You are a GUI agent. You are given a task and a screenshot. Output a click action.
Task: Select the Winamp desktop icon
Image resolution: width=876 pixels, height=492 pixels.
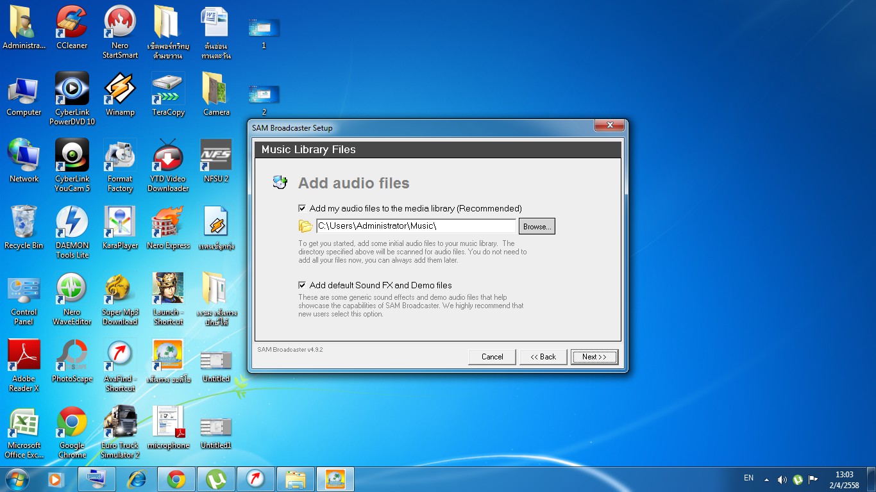coord(120,95)
